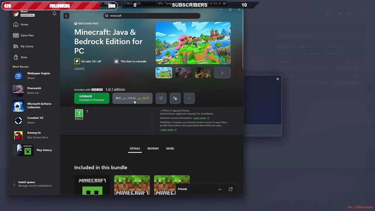
Task: Open parental control Learn more link
Action: pyautogui.click(x=201, y=118)
